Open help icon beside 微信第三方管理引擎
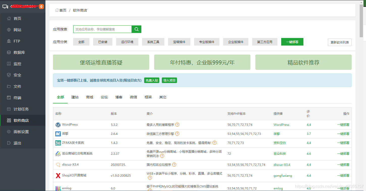The image size is (366, 191). click(177, 134)
